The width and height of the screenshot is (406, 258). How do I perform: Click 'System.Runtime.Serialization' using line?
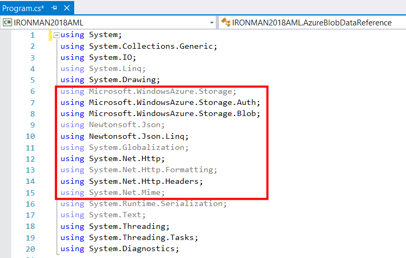[144, 203]
